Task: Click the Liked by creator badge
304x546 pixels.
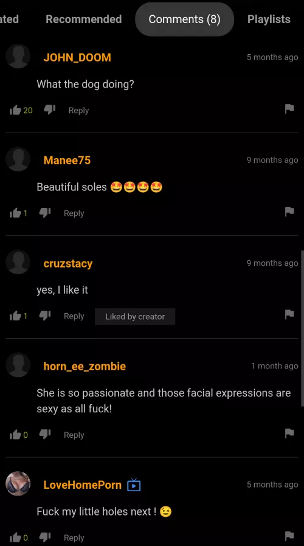Action: point(135,317)
